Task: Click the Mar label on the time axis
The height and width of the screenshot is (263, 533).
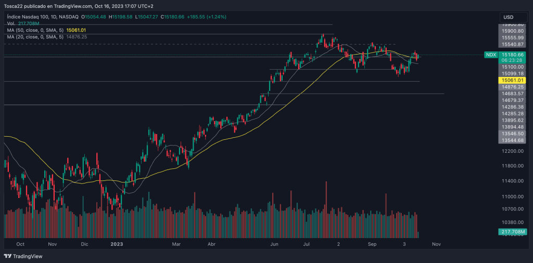Action: pyautogui.click(x=176, y=243)
